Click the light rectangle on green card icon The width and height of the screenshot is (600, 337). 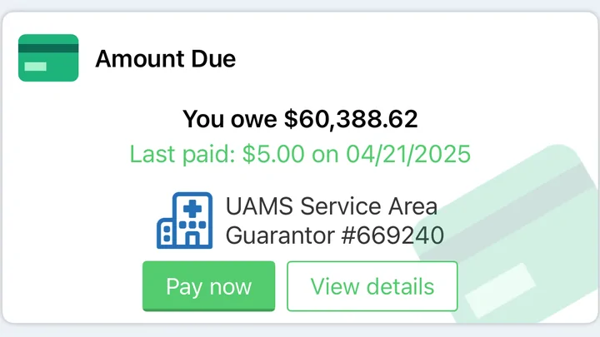click(35, 67)
